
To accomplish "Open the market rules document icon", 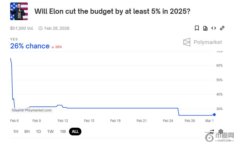I will (205, 28).
